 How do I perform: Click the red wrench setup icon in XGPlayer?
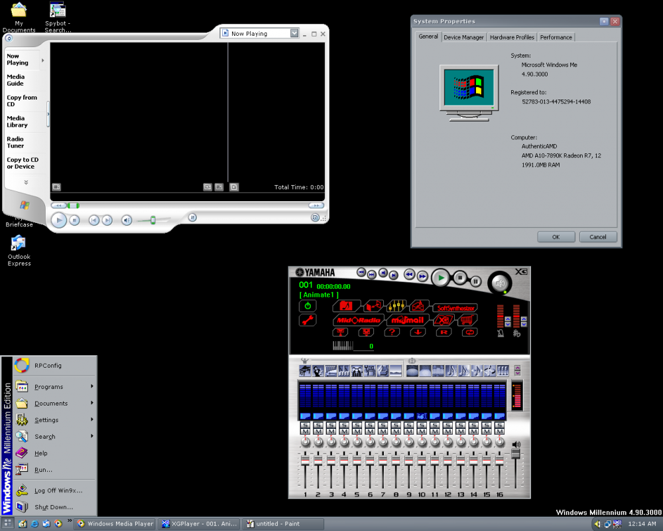click(x=307, y=320)
